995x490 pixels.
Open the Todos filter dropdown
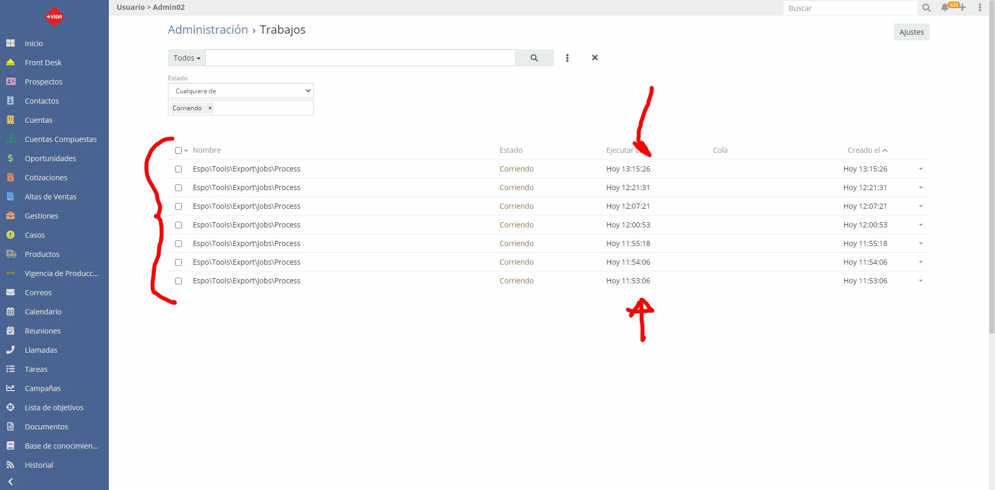click(x=186, y=57)
